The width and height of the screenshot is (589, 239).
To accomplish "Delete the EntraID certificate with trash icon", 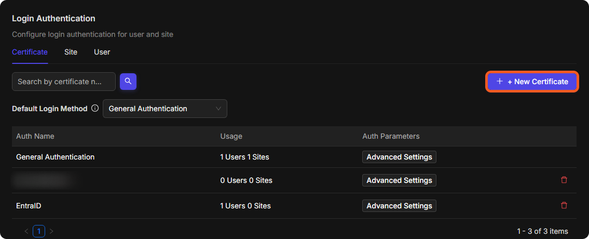I will [x=564, y=206].
